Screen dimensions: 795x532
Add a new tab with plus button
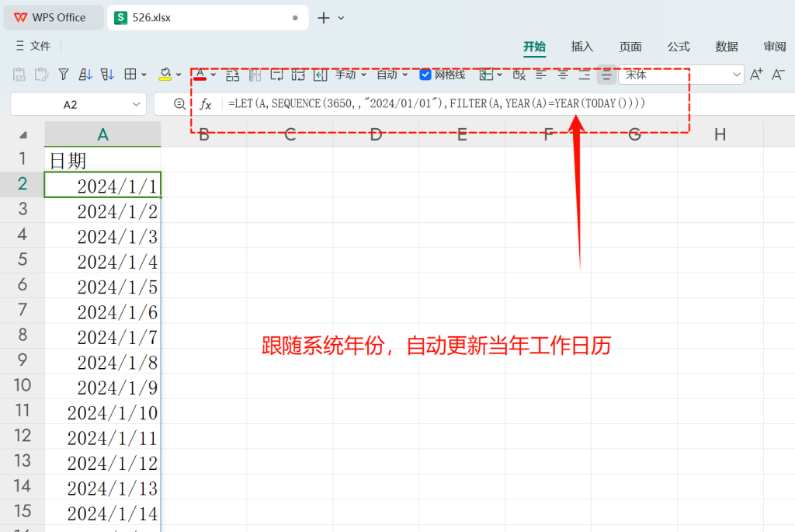tap(324, 18)
